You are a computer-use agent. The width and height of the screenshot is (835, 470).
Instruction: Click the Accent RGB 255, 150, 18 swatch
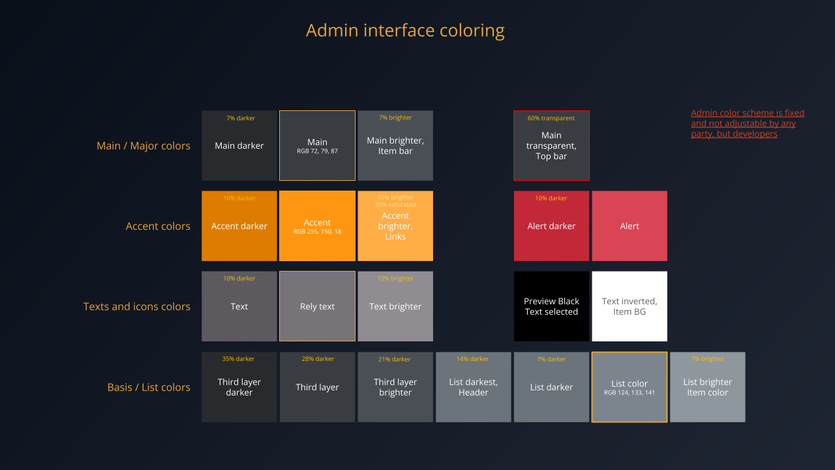point(317,225)
